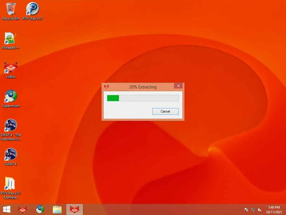Screen dimensions: 286x215
Task: Click the fox icon in the dialog title bar
Action: tap(106, 87)
